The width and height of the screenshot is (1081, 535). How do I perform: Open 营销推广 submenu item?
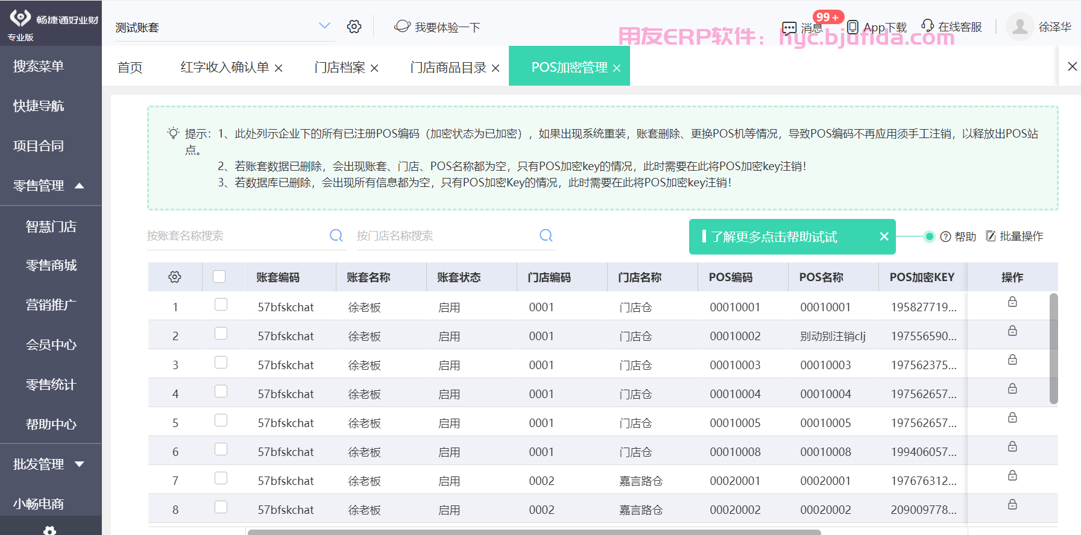pos(51,305)
